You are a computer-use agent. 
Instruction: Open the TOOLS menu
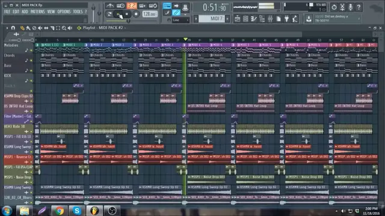coord(78,12)
